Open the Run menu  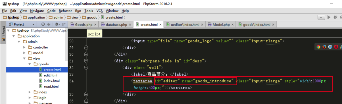(78, 11)
